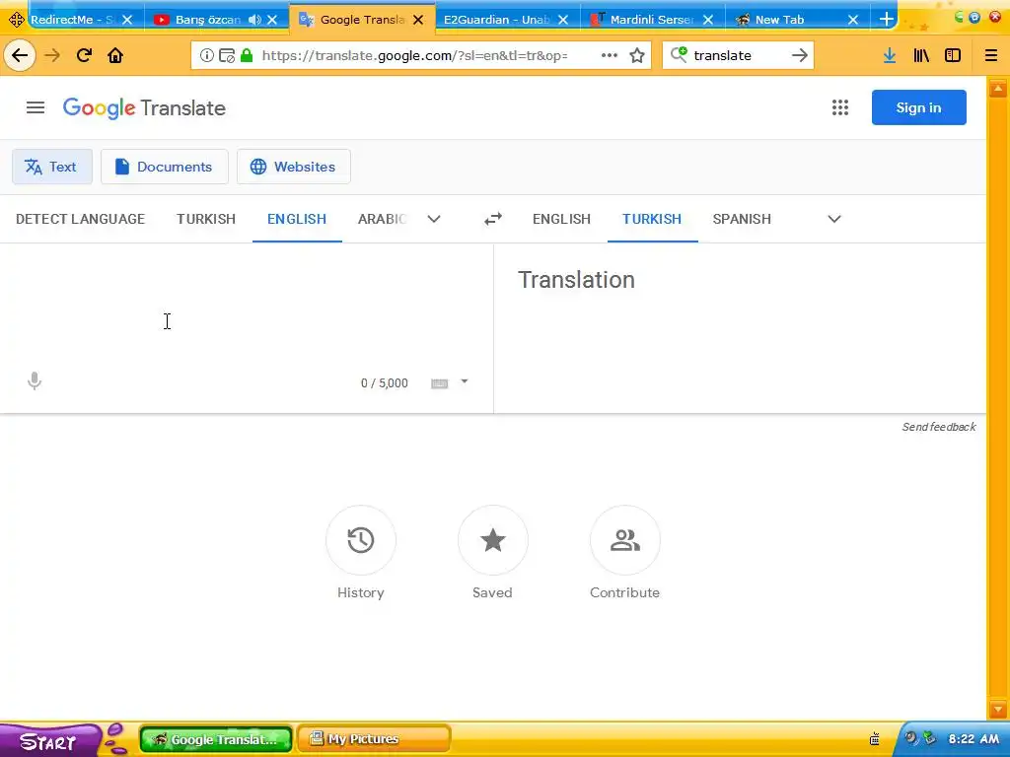The height and width of the screenshot is (757, 1010).
Task: Click the 8:22 AM system clock
Action: click(974, 739)
